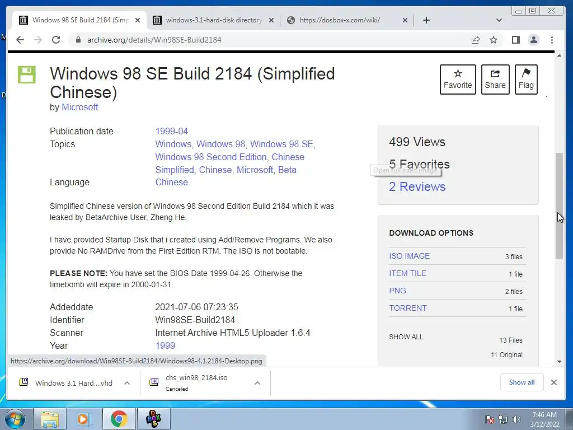Open DOSBox-X from taskbar

click(x=153, y=419)
